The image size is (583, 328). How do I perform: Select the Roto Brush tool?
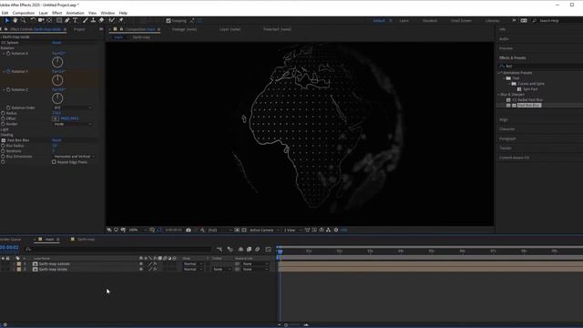pyautogui.click(x=111, y=20)
